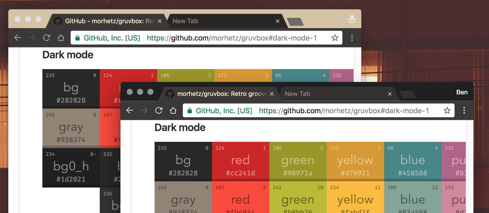The image size is (489, 213).
Task: Click green 106 swatch in rear window
Action: (186, 75)
